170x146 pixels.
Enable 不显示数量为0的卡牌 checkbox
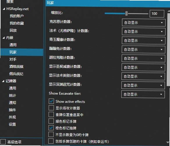pyautogui.click(x=51, y=134)
